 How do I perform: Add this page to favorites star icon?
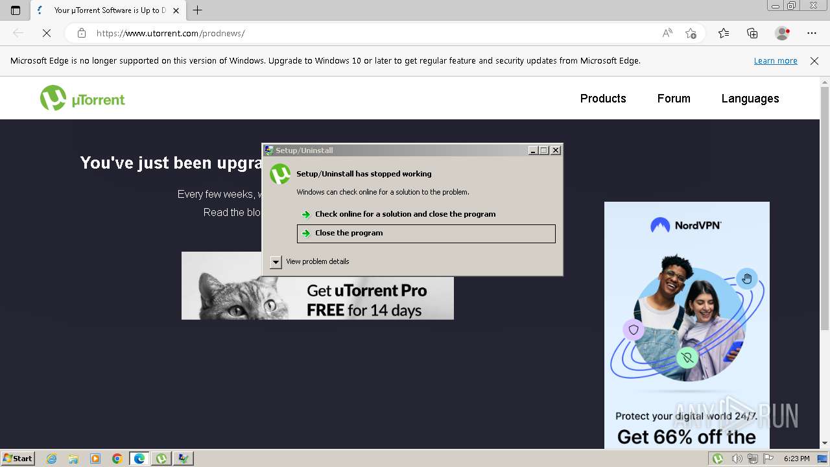691,33
